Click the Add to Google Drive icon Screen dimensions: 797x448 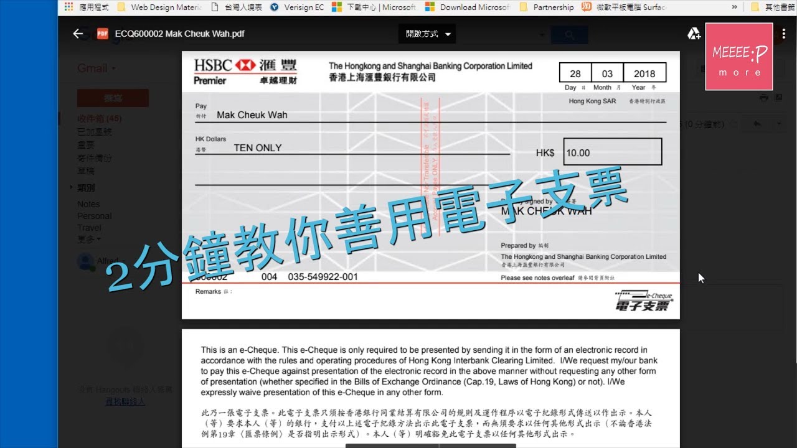coord(694,34)
